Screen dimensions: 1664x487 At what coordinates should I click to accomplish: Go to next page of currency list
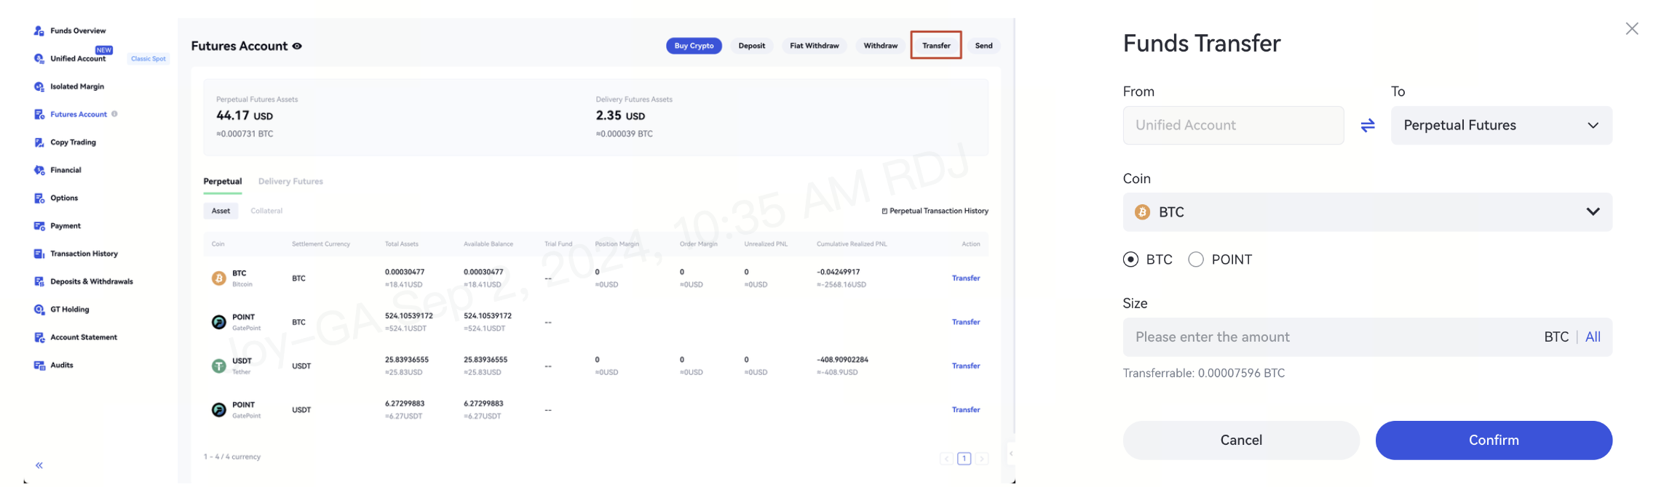pos(982,459)
